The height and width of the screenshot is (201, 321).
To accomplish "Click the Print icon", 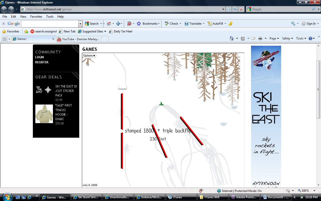I will pyautogui.click(x=260, y=38).
